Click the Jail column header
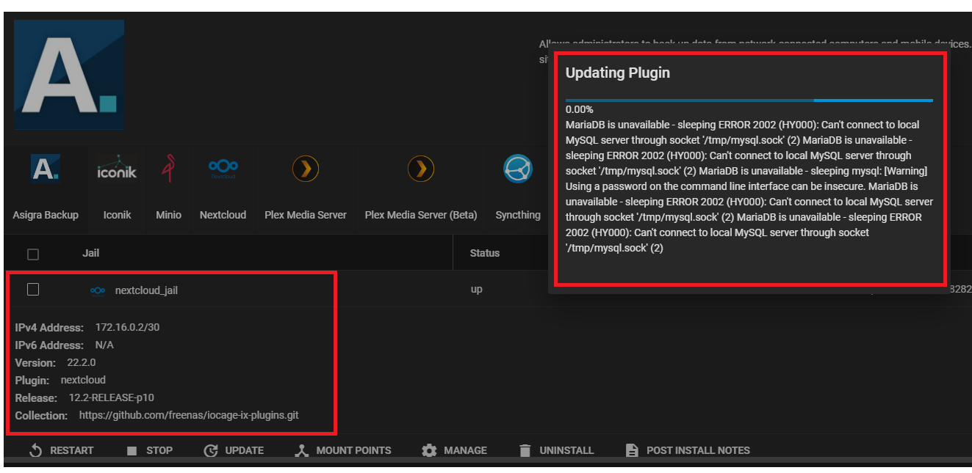The image size is (972, 473). click(90, 253)
